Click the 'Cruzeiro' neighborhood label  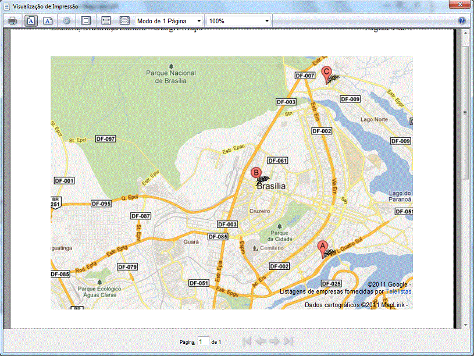coord(259,211)
